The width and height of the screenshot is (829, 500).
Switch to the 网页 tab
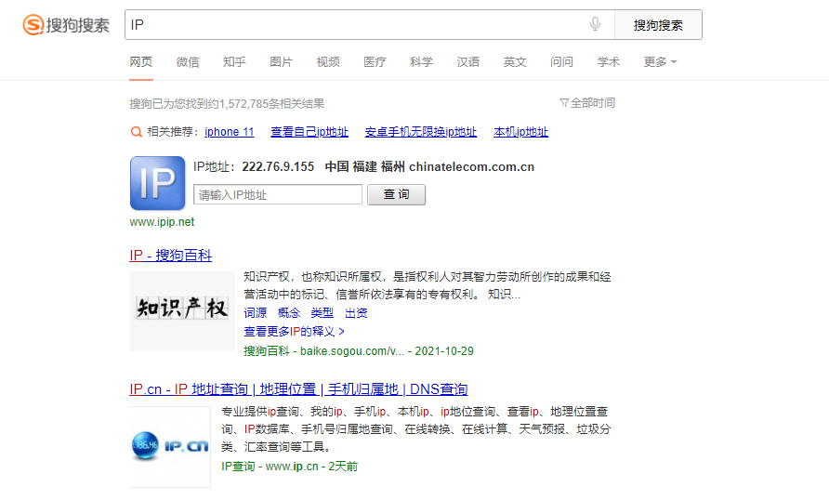point(140,62)
